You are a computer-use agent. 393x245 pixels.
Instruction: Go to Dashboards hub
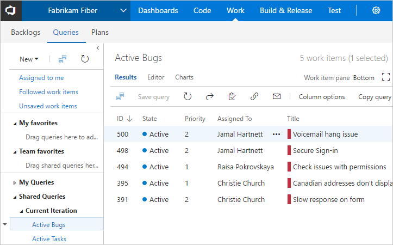(x=158, y=10)
